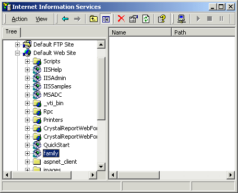
Task: Expand Default FTP Site node
Action: [x=17, y=44]
